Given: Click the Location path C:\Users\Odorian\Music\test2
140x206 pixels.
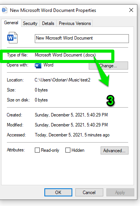Looking at the screenshot, I should (62, 80).
